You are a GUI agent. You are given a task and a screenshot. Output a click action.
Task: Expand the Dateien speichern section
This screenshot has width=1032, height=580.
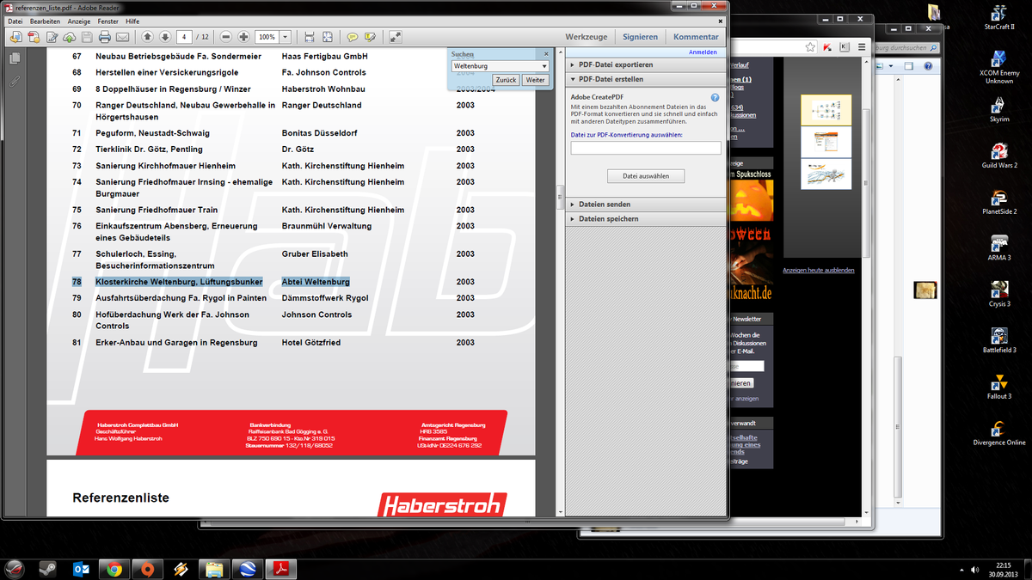645,219
